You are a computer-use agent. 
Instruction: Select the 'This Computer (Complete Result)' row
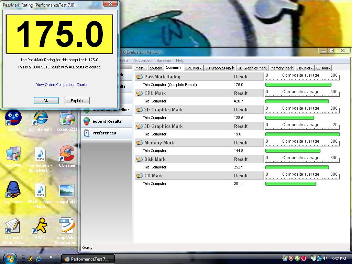[199, 85]
